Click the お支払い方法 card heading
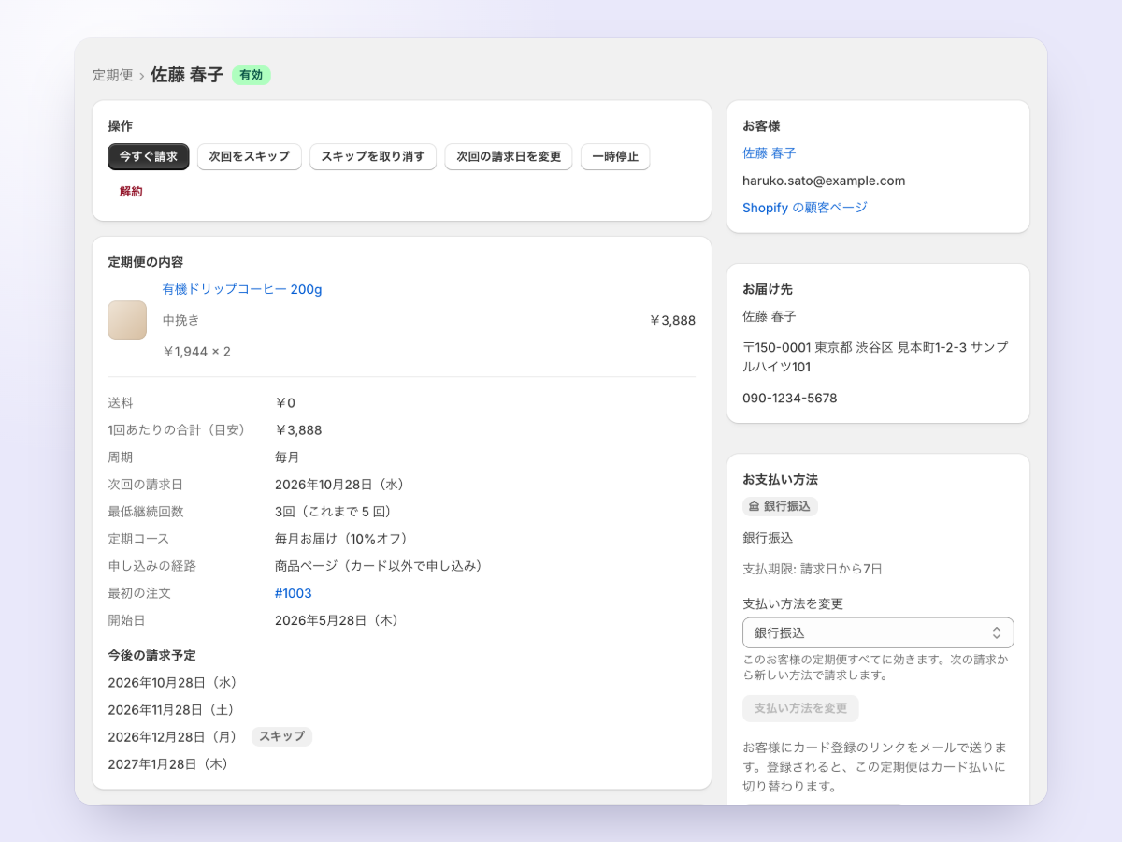The image size is (1122, 842). point(781,480)
